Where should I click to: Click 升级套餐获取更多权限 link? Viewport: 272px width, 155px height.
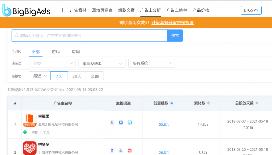172,23
